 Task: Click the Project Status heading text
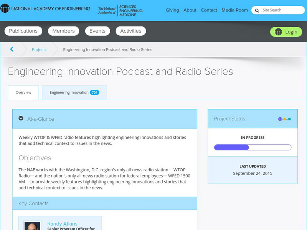pos(229,119)
